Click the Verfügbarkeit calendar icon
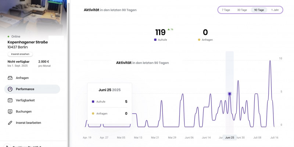 [x=10, y=100]
